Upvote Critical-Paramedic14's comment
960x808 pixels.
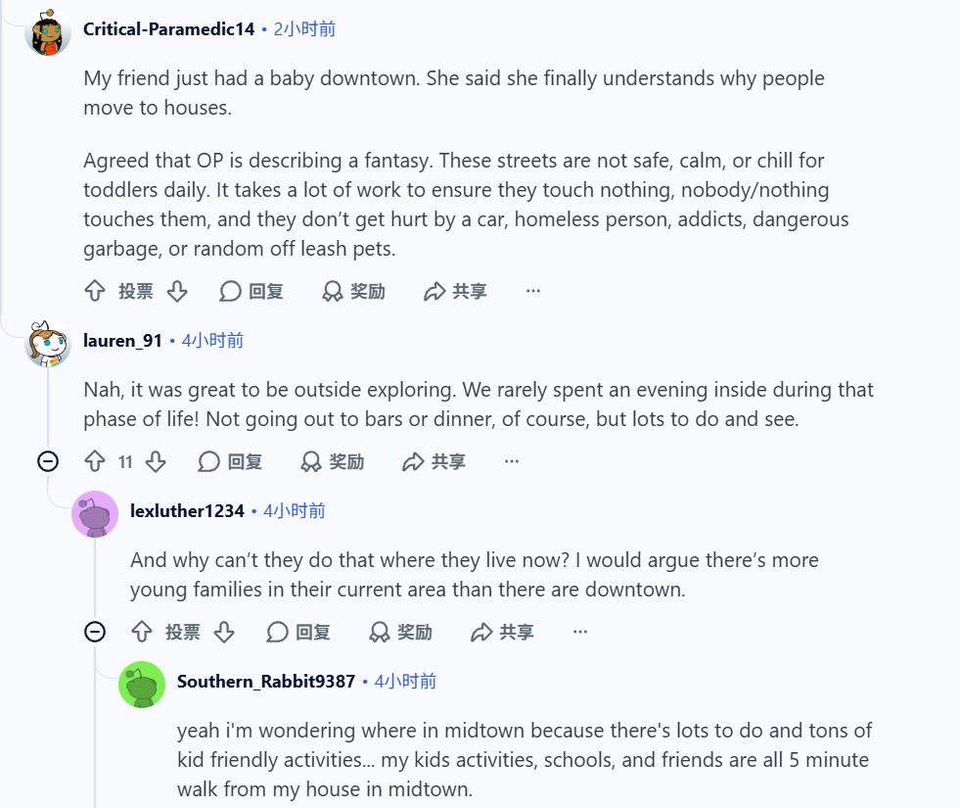point(95,291)
